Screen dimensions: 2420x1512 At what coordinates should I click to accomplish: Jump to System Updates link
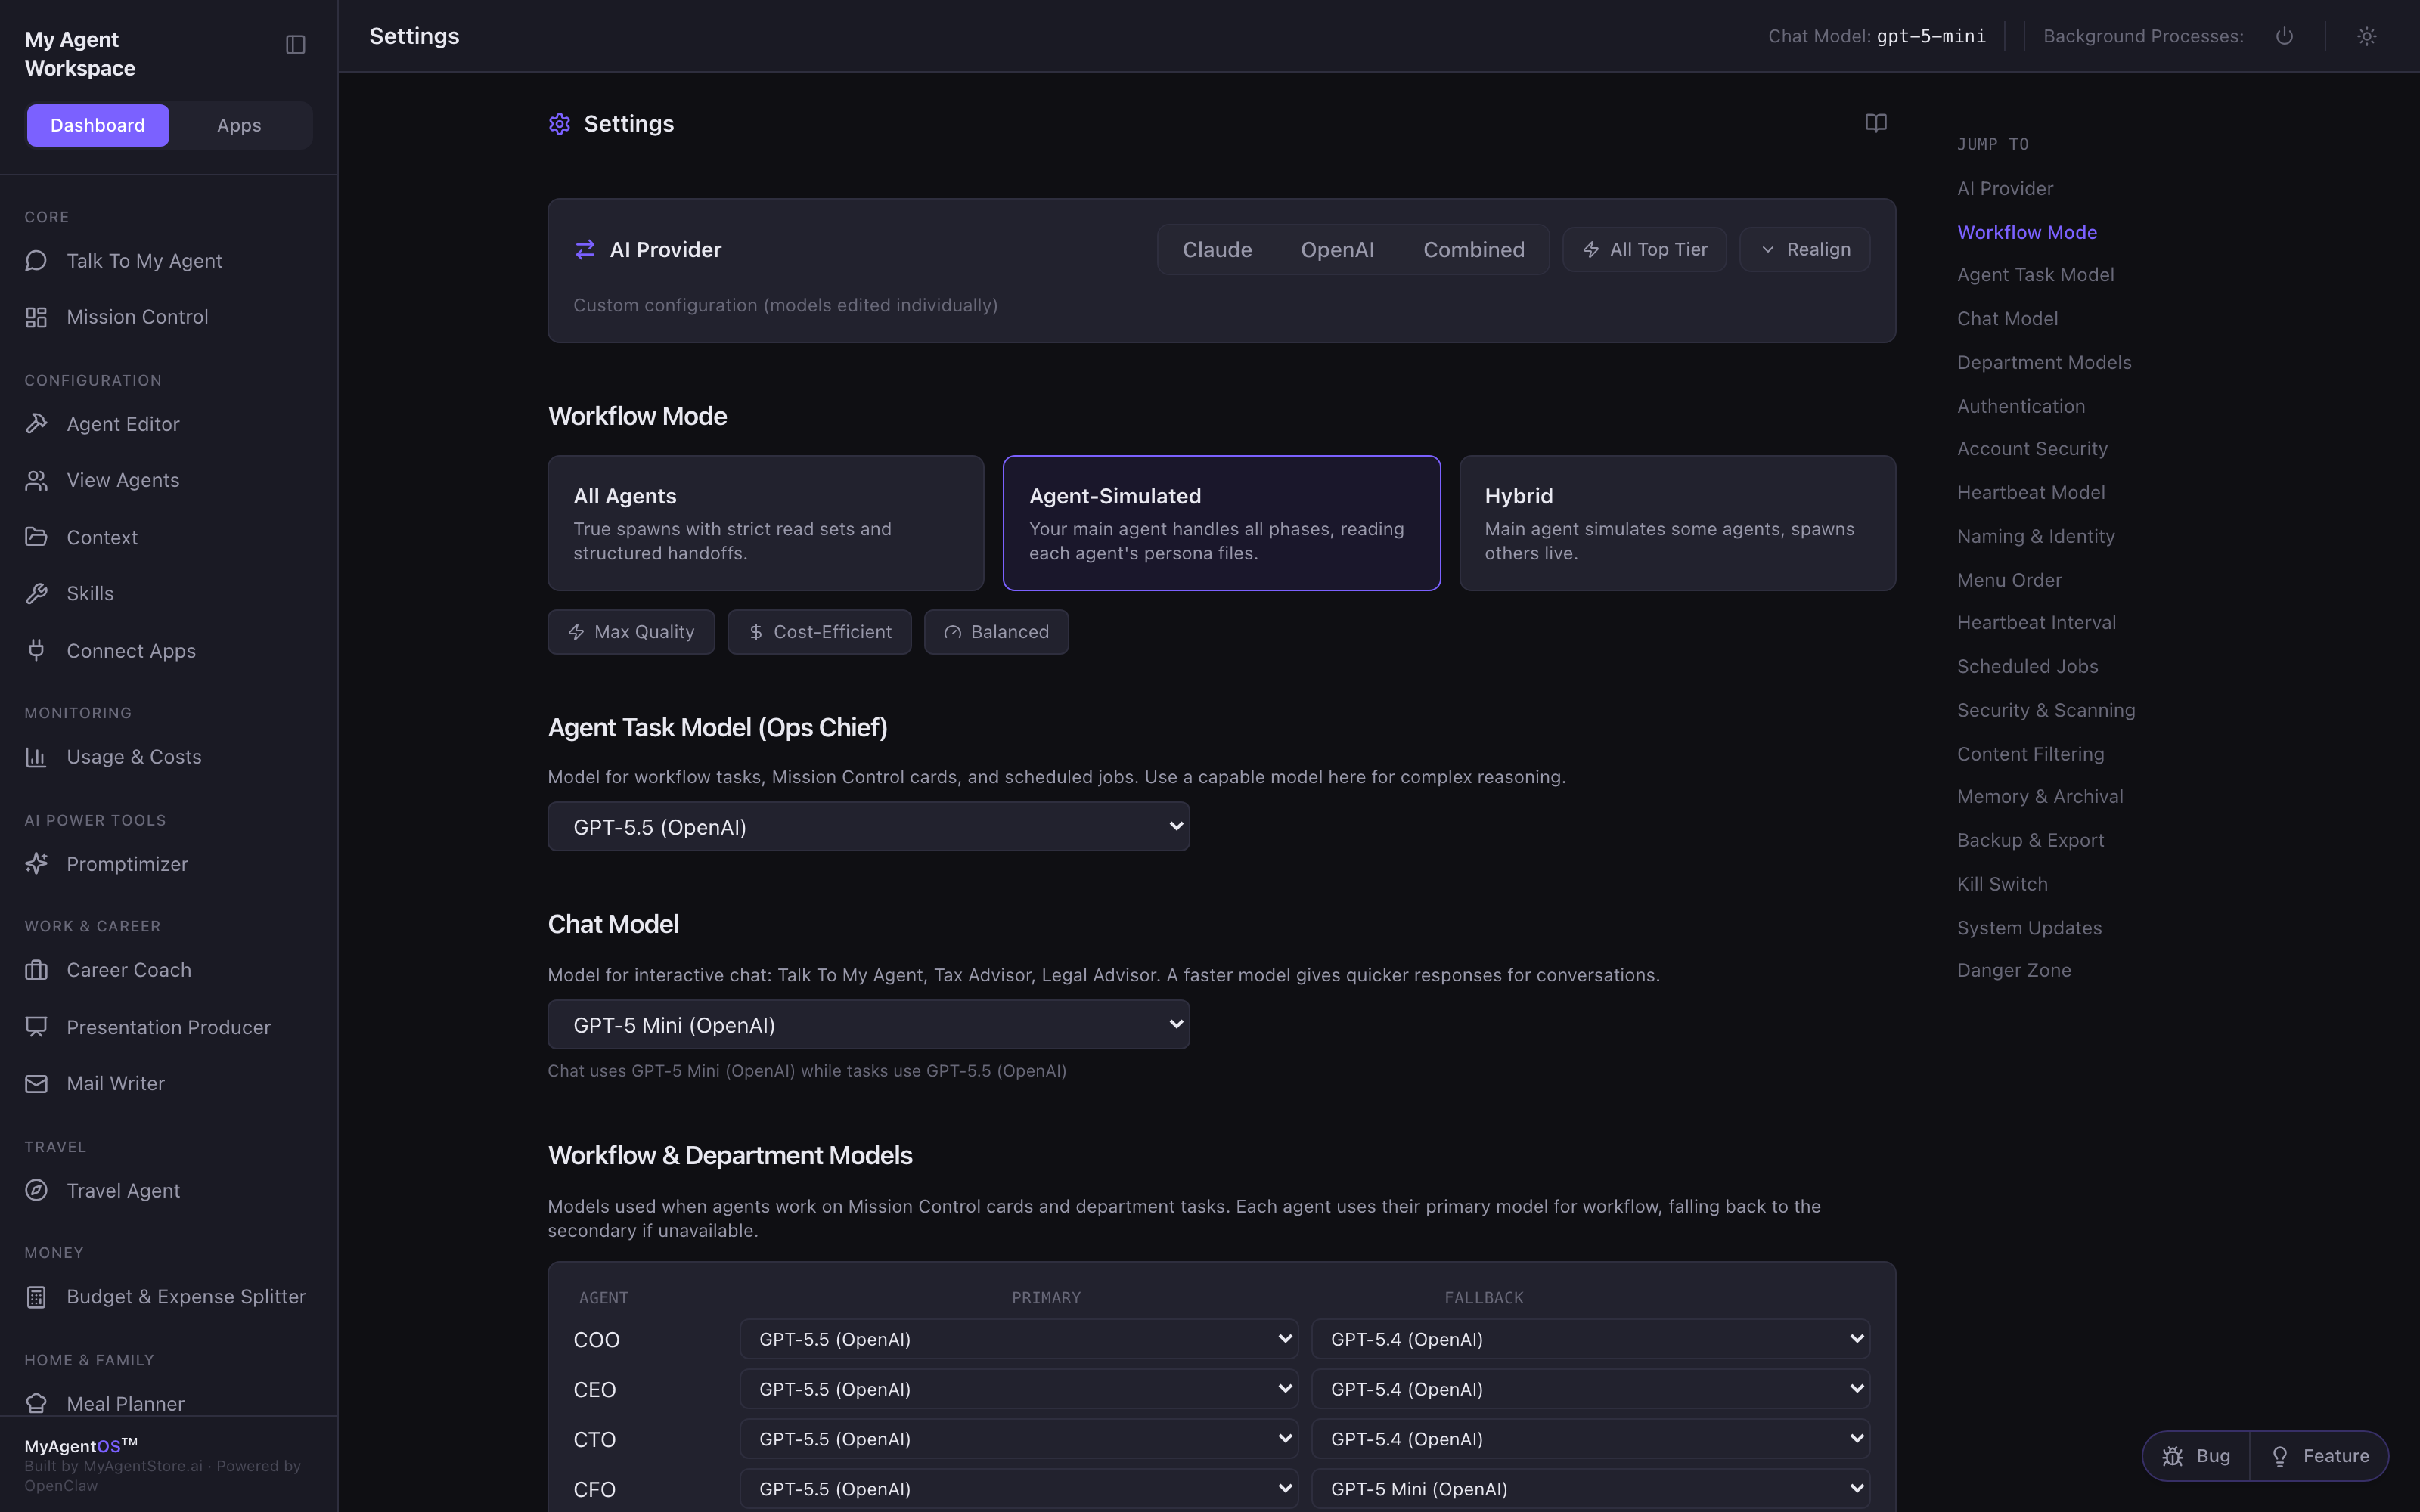click(x=2029, y=928)
